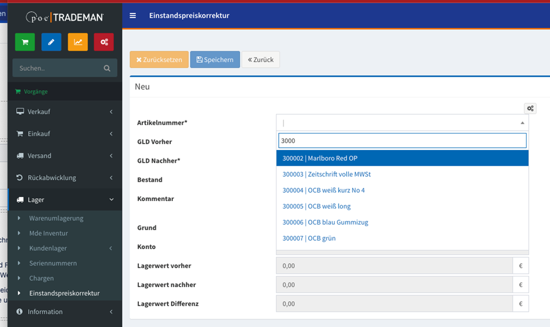Click the Lagerwert Differenz label
Image resolution: width=550 pixels, height=327 pixels.
tap(168, 304)
